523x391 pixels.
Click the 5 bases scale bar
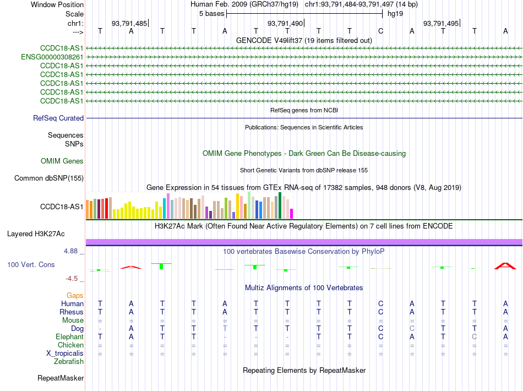click(x=304, y=14)
